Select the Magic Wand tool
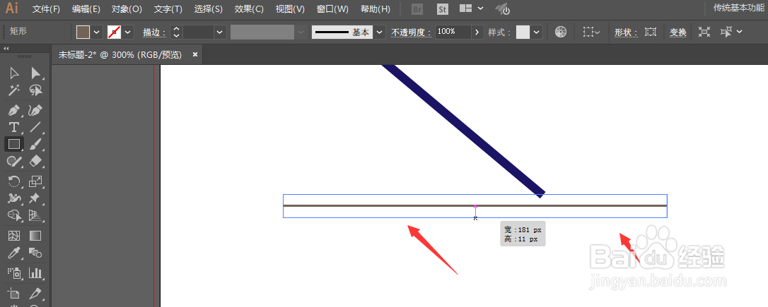The width and height of the screenshot is (768, 307). tap(14, 90)
